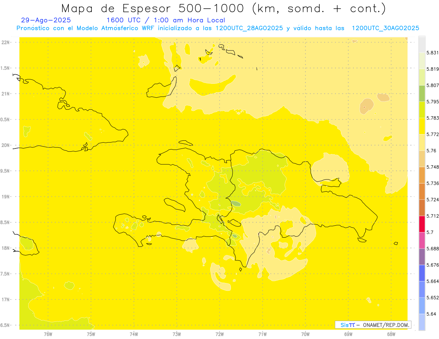
Task: Select the pink colorbar segment below 5.7
Action: click(422, 240)
